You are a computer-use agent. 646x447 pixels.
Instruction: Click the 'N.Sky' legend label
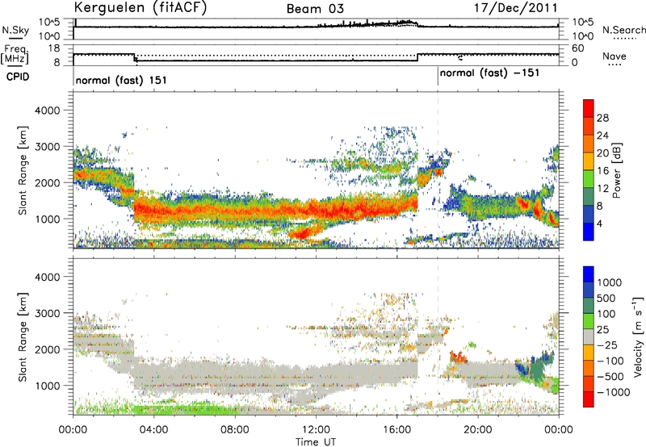[15, 30]
